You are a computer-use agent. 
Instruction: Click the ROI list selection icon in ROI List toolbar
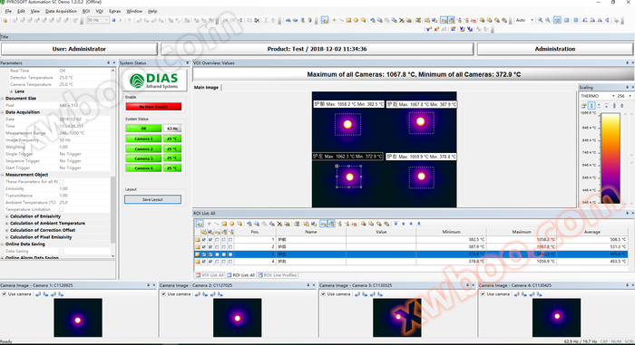200,224
